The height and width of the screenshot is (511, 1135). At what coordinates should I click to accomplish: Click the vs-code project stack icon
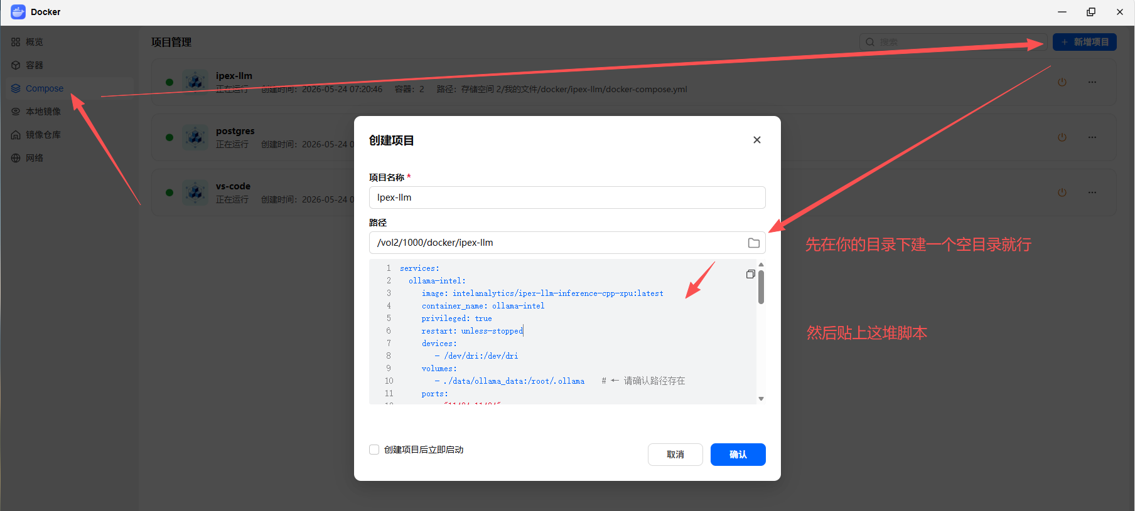(195, 192)
